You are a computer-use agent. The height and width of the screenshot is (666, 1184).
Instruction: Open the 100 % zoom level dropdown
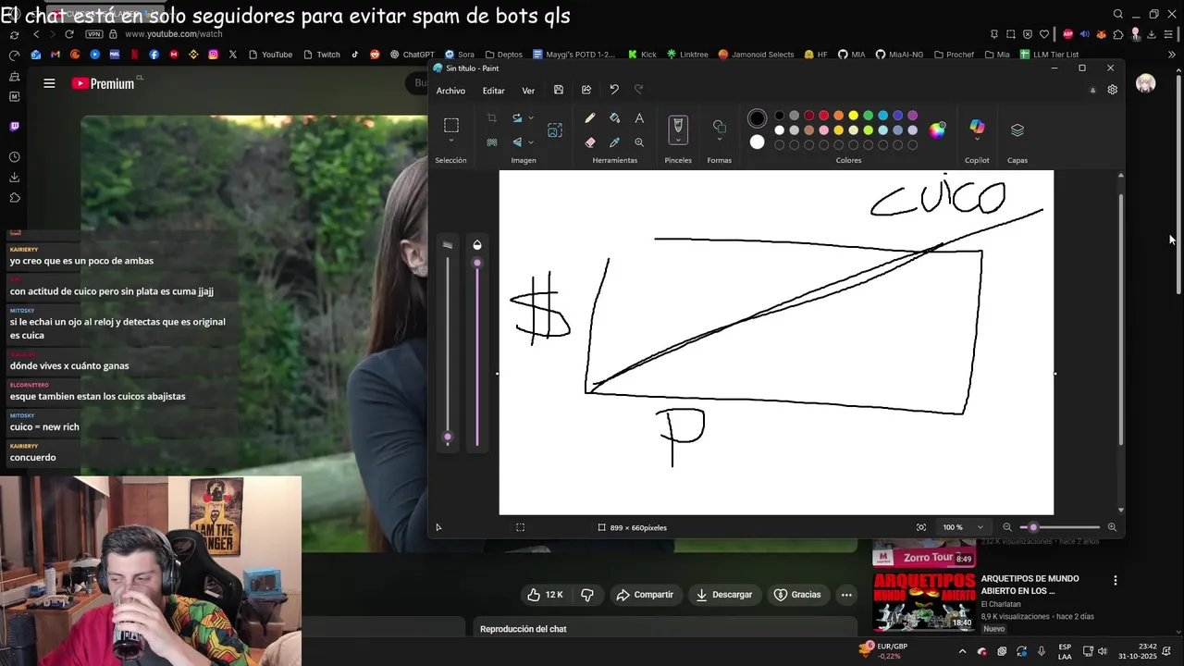pos(963,527)
